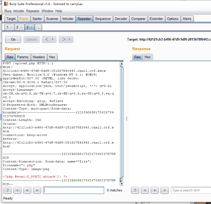The image size is (211, 204).
Task: Select the request Raw view tab
Action: coord(10,57)
